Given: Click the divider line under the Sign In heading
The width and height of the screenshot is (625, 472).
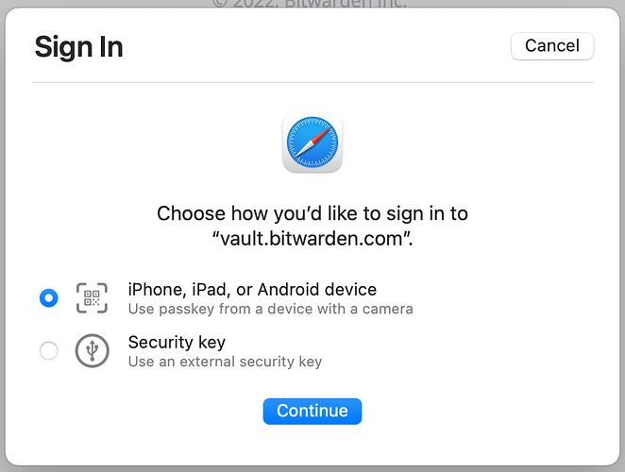Looking at the screenshot, I should pos(312,82).
